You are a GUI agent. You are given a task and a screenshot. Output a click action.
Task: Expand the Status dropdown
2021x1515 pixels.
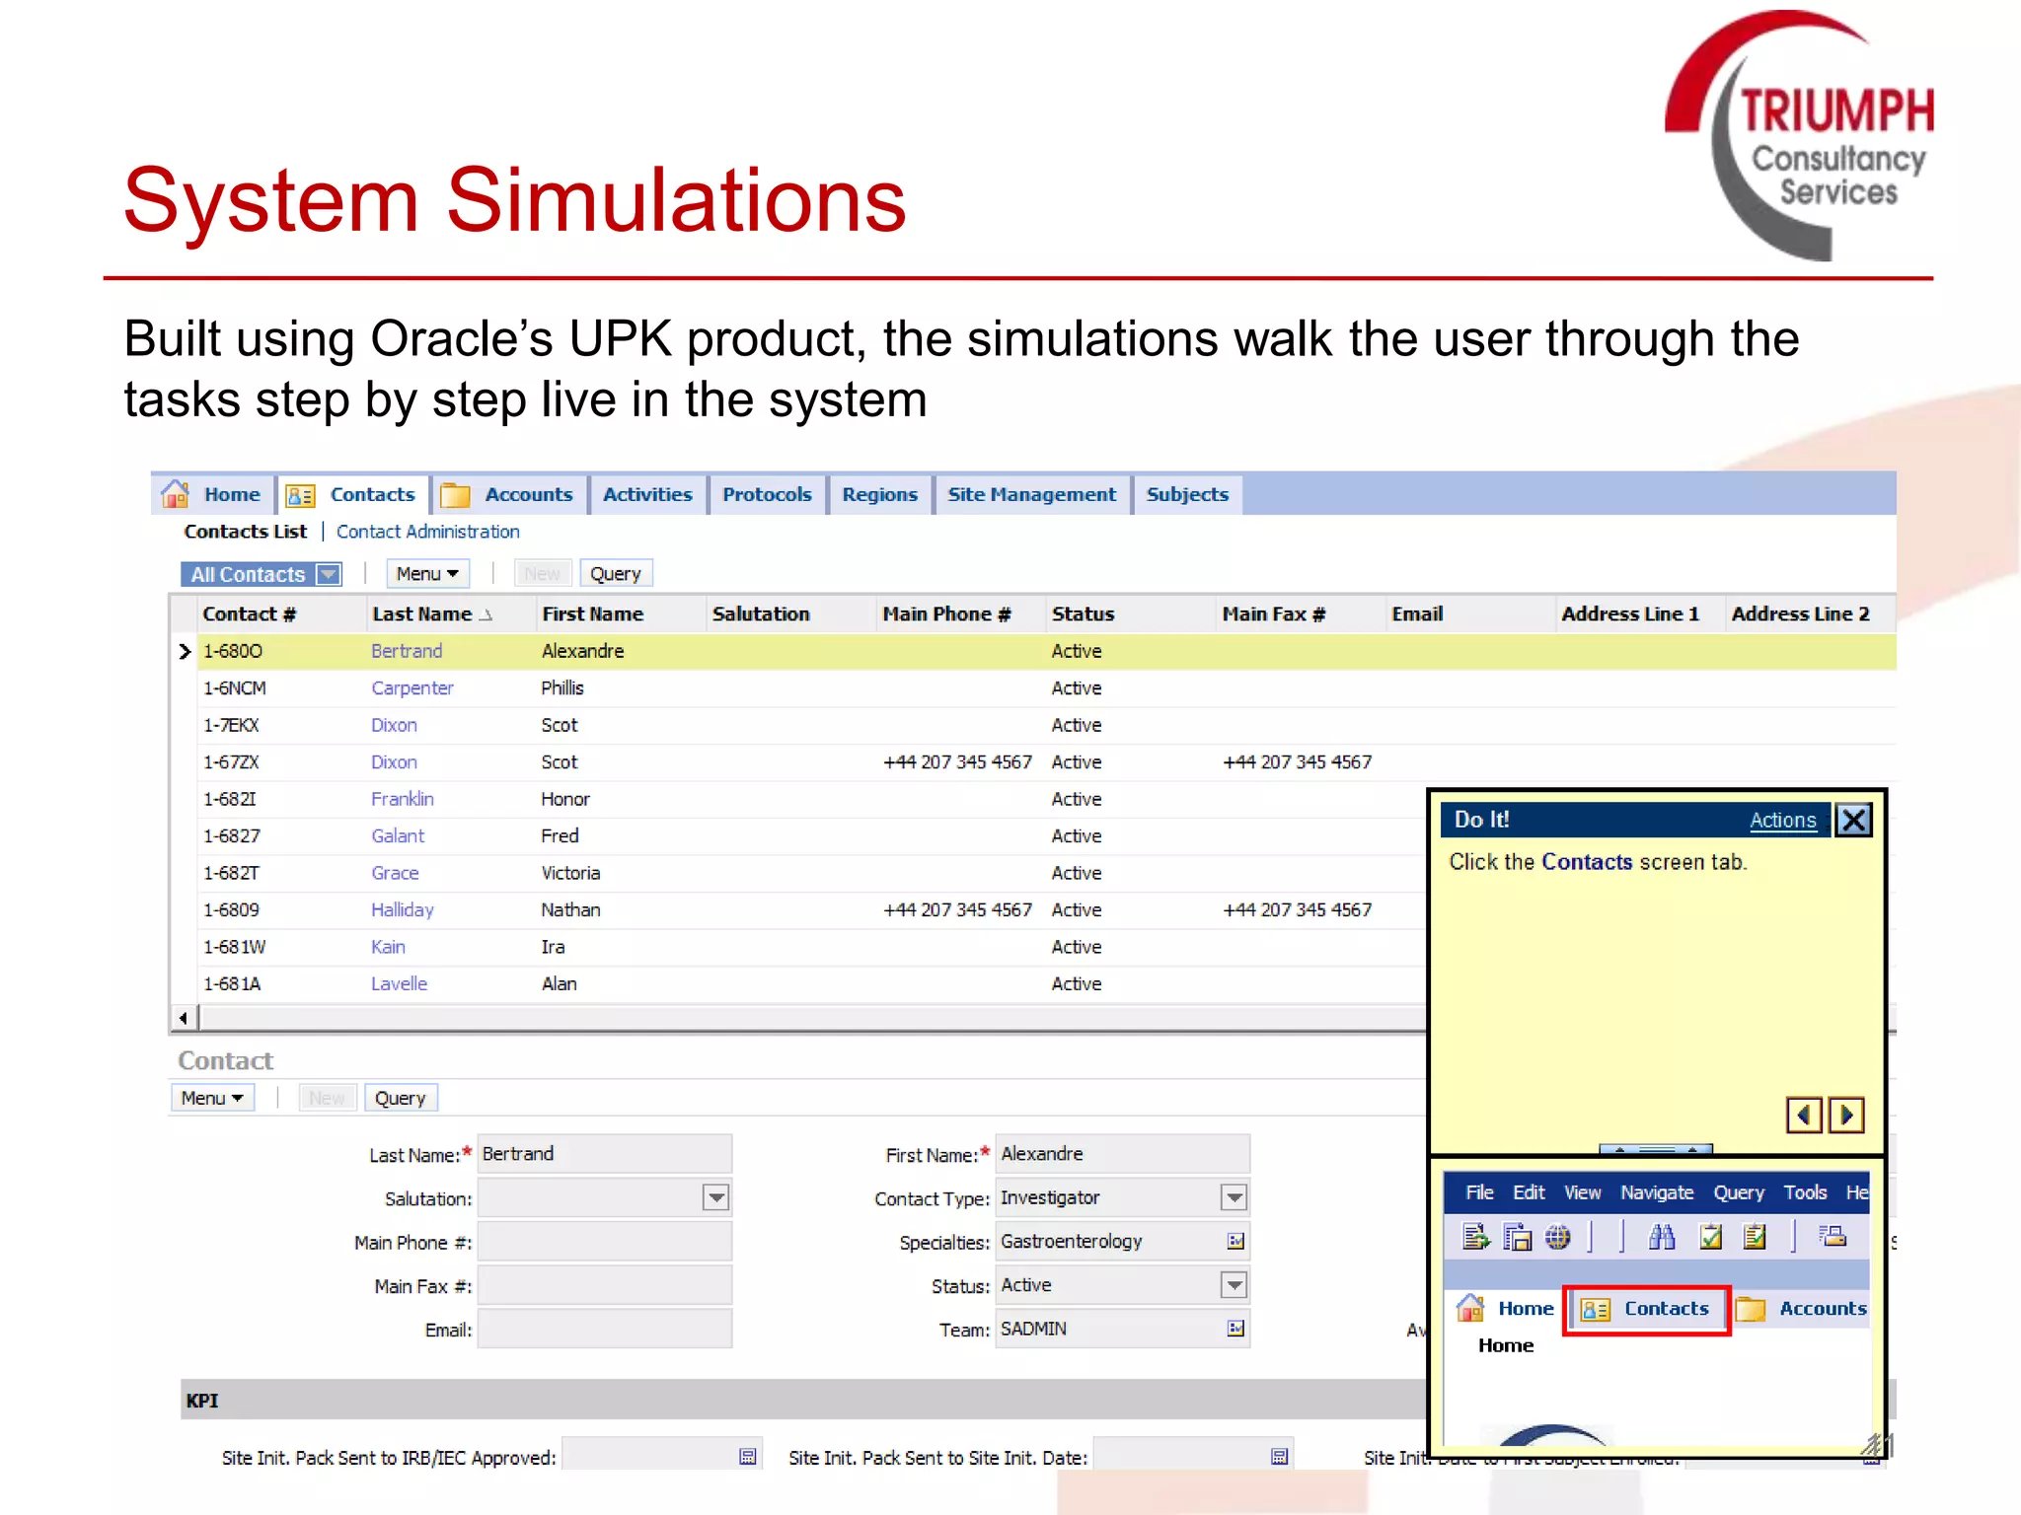[1235, 1285]
